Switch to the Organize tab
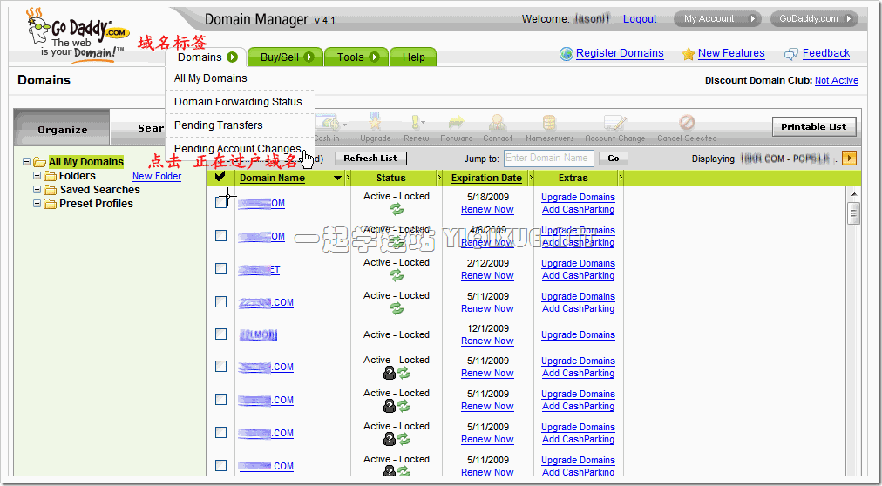Viewport: 882px width, 486px height. [62, 129]
